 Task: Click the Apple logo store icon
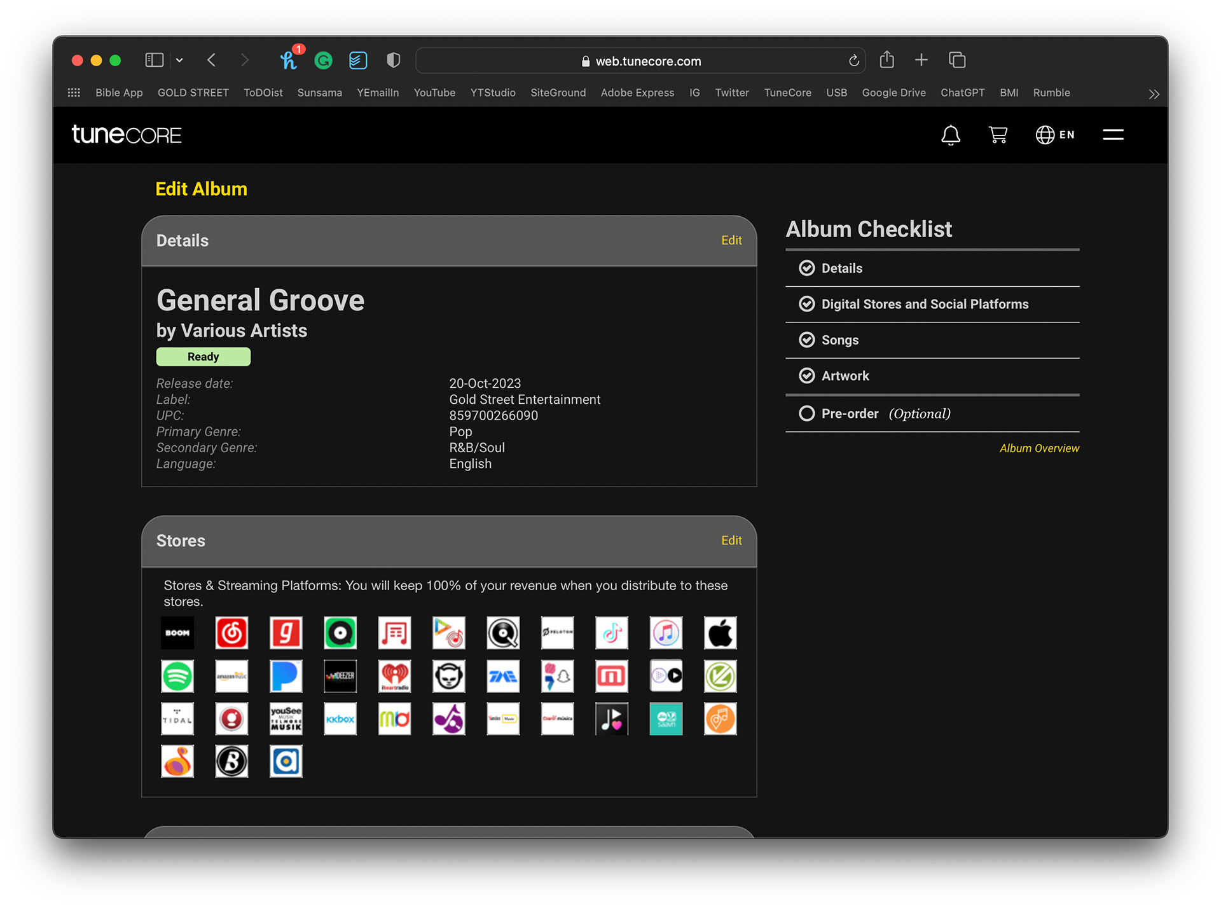point(721,633)
